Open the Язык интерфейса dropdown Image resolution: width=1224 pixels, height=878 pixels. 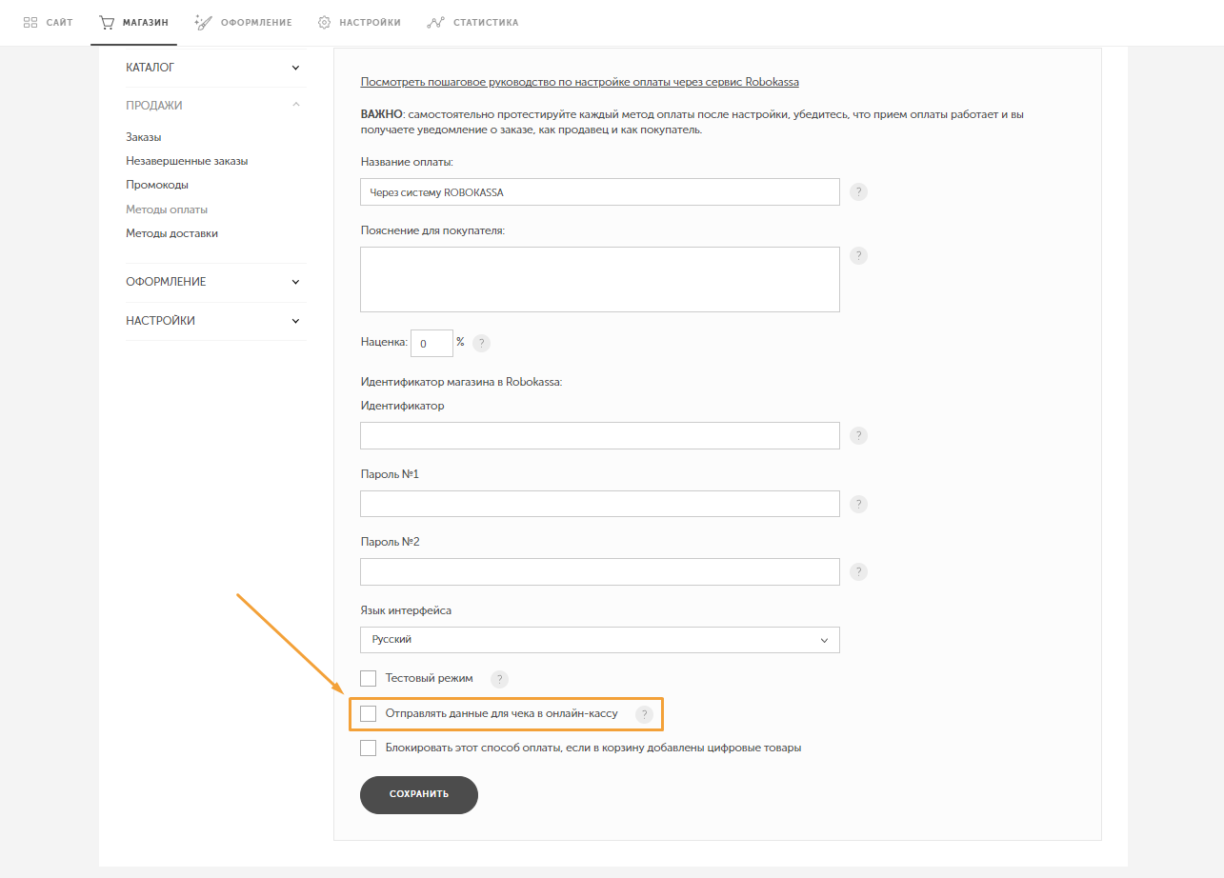click(x=599, y=640)
